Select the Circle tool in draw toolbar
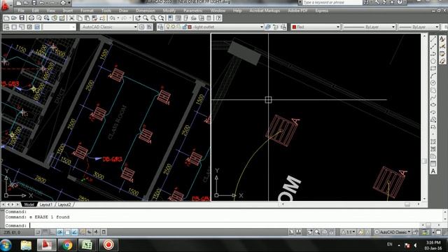448x252 pixels. tap(433, 83)
